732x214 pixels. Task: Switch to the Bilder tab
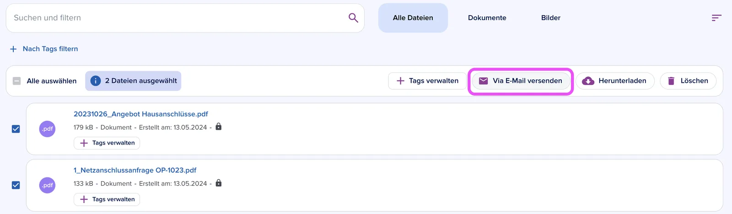pos(551,18)
